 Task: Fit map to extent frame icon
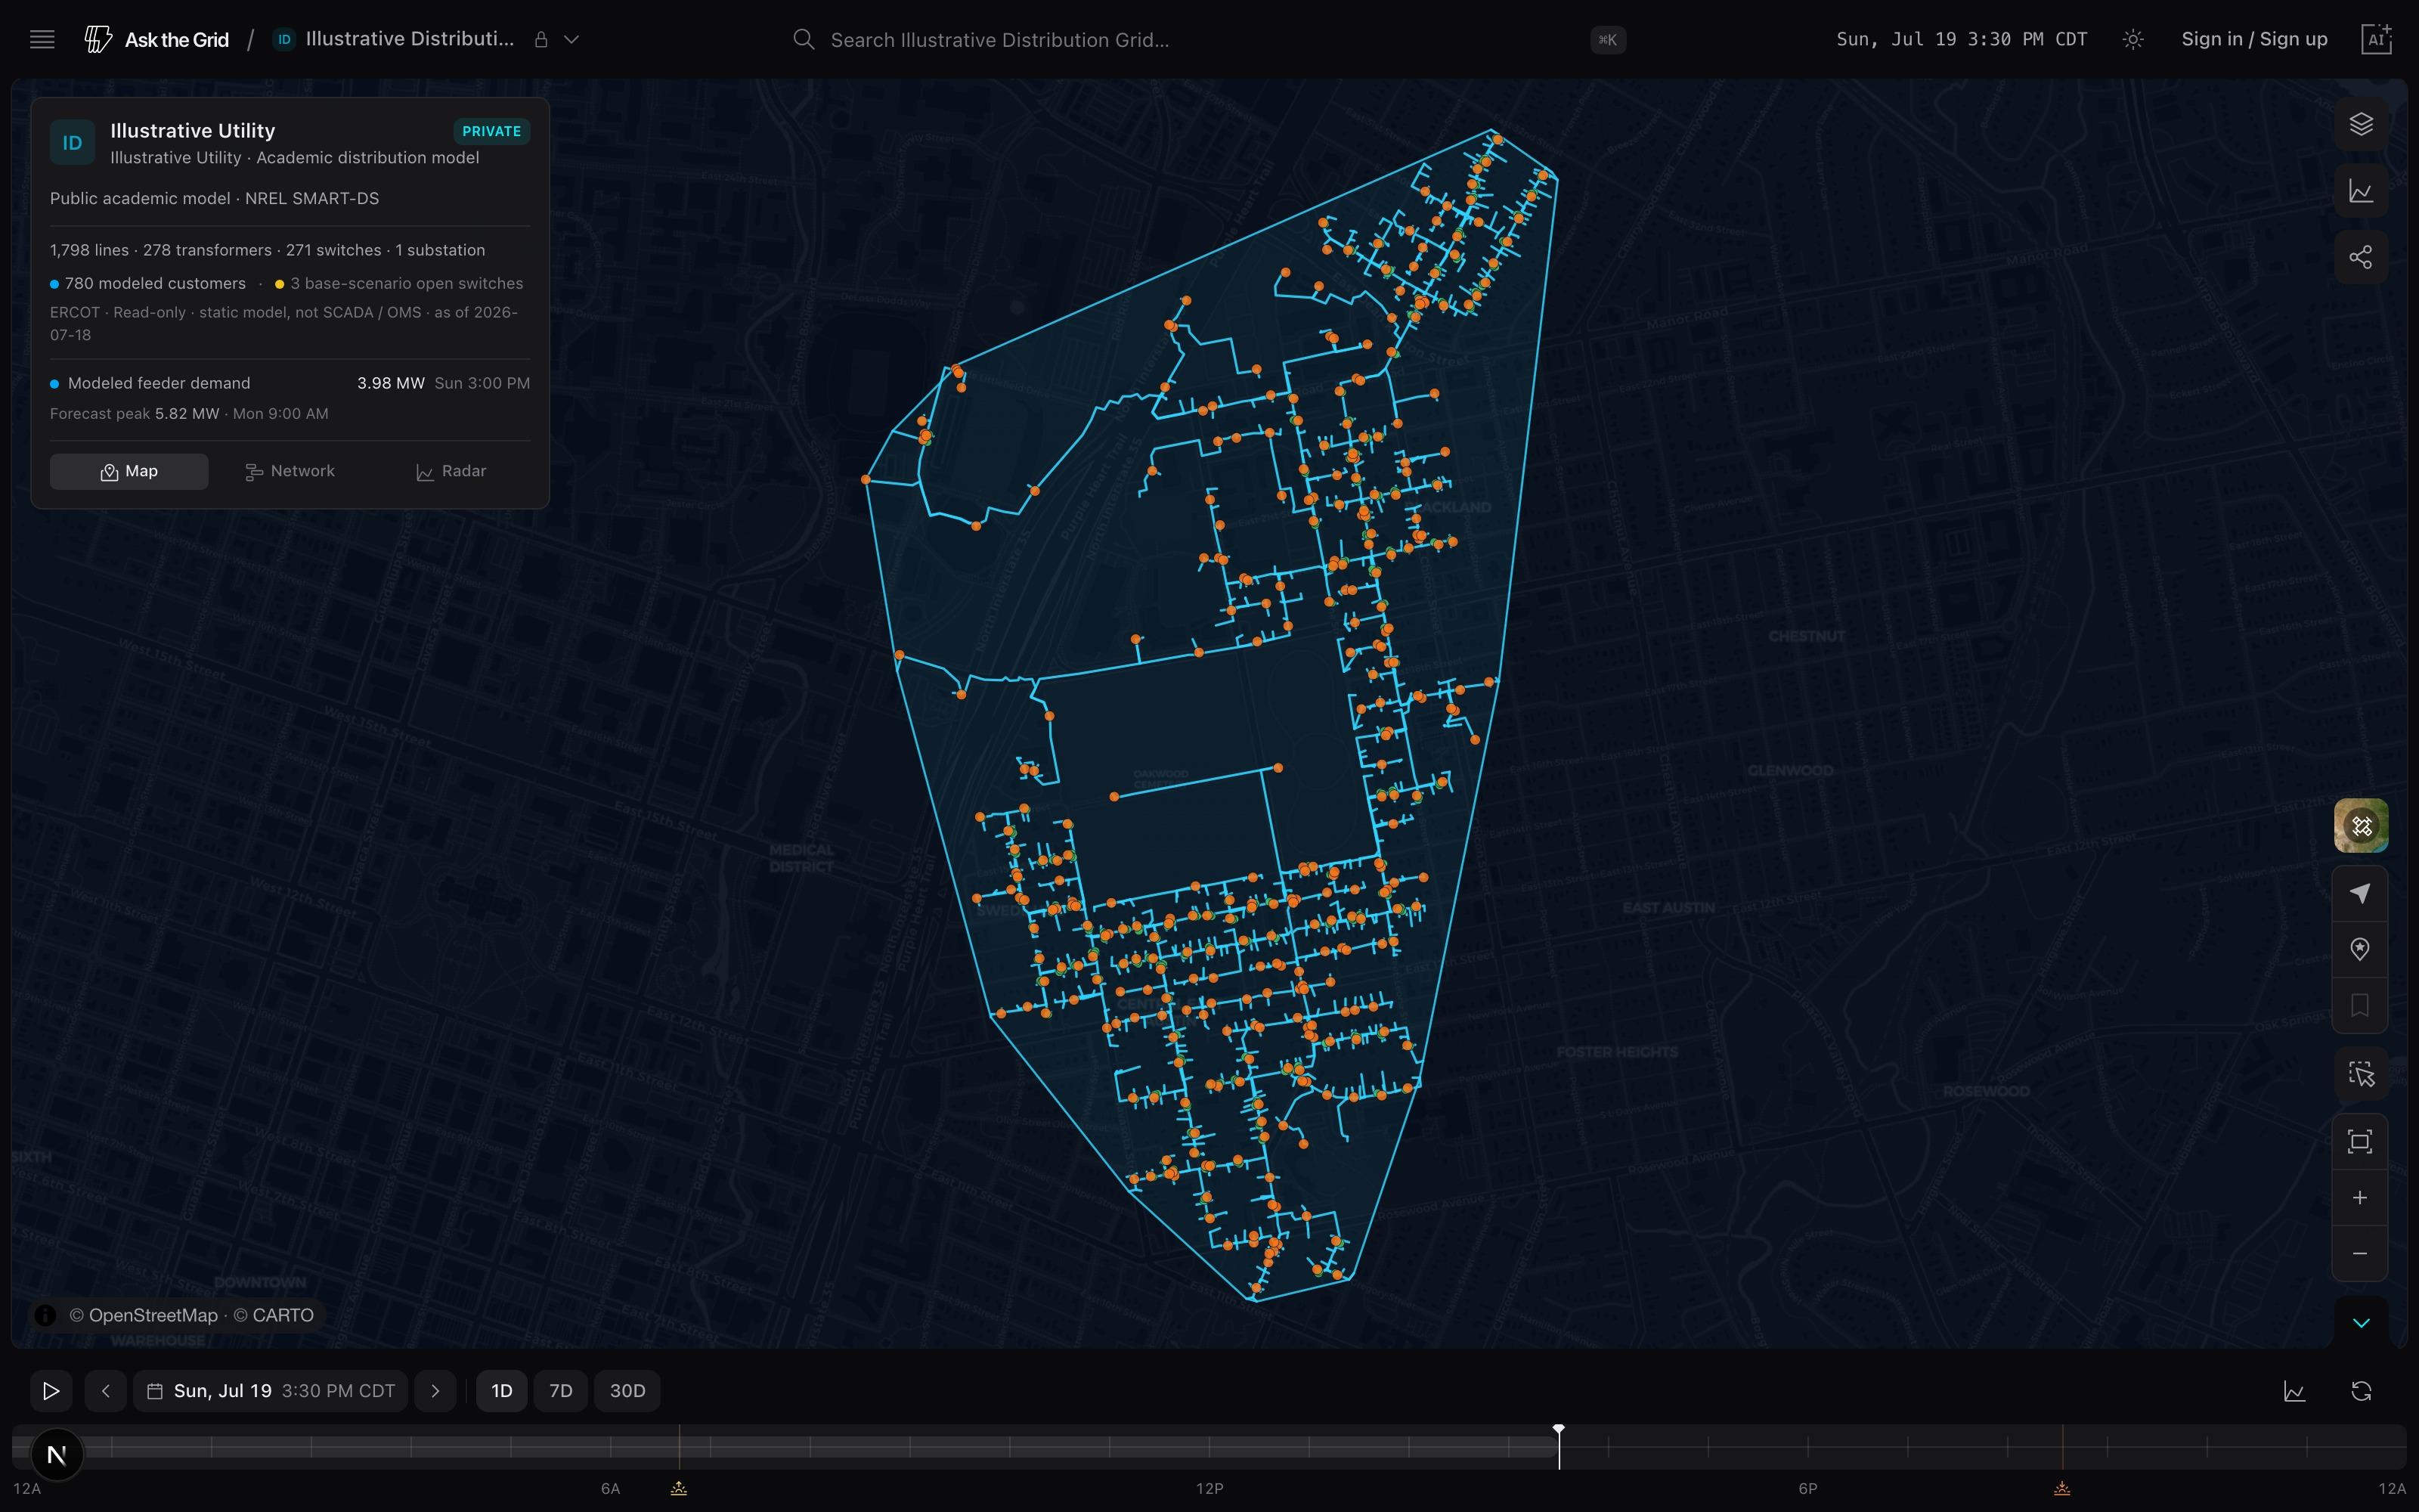[x=2359, y=1142]
